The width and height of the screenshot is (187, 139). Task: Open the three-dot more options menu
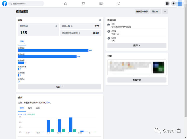click(x=165, y=11)
